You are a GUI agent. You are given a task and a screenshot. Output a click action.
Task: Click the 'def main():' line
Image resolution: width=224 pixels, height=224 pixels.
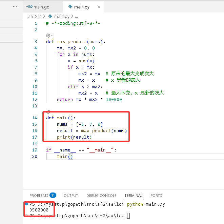(61, 118)
